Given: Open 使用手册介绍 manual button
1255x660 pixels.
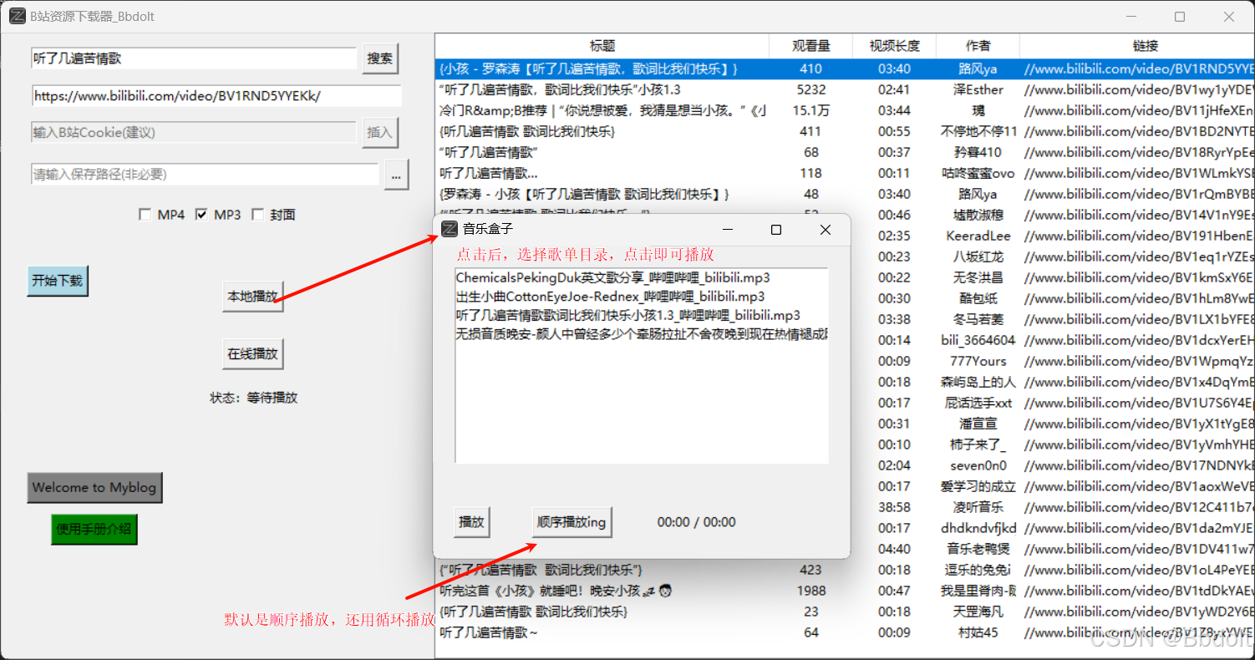Looking at the screenshot, I should 94,529.
